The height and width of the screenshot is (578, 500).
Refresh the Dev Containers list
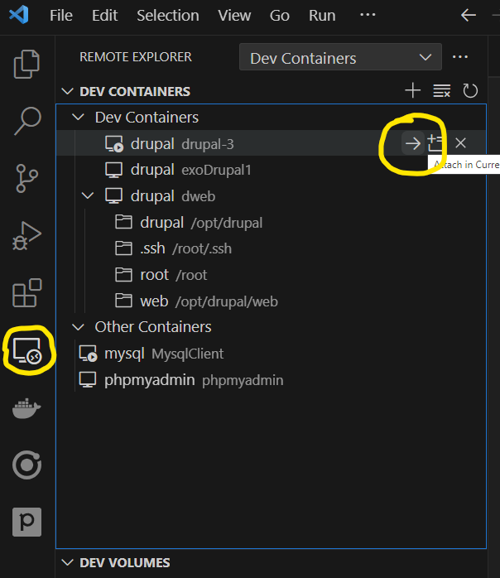click(x=470, y=91)
